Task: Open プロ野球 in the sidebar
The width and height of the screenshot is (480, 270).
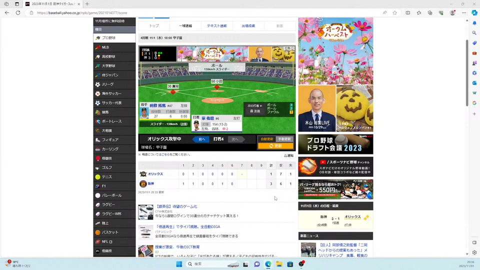Action: point(114,38)
